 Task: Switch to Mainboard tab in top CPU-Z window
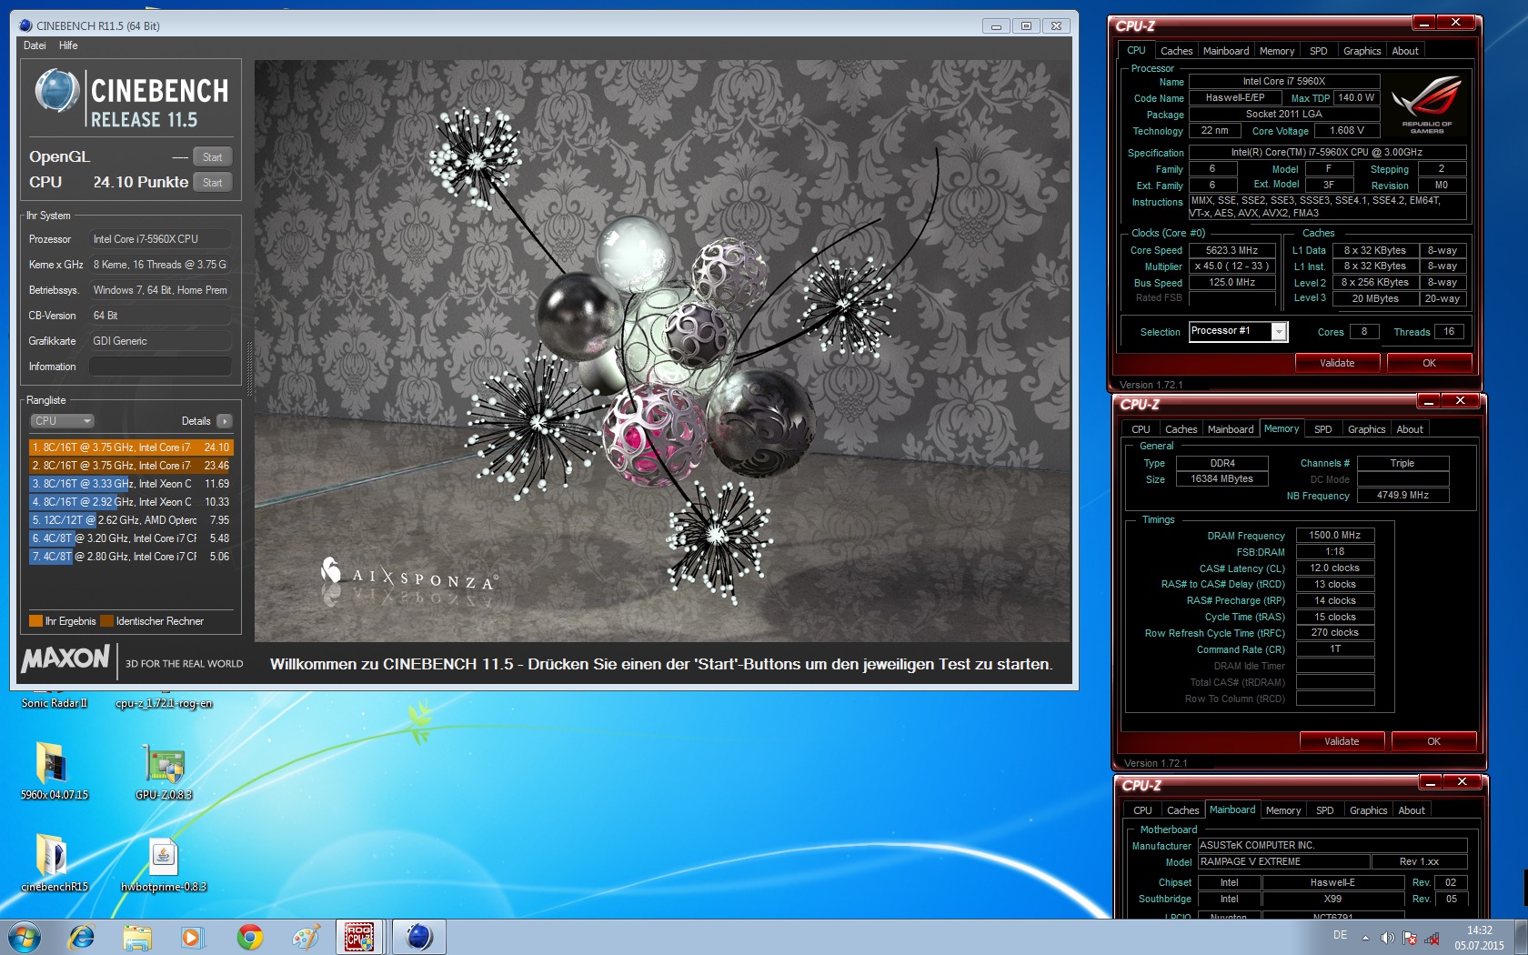[1225, 51]
